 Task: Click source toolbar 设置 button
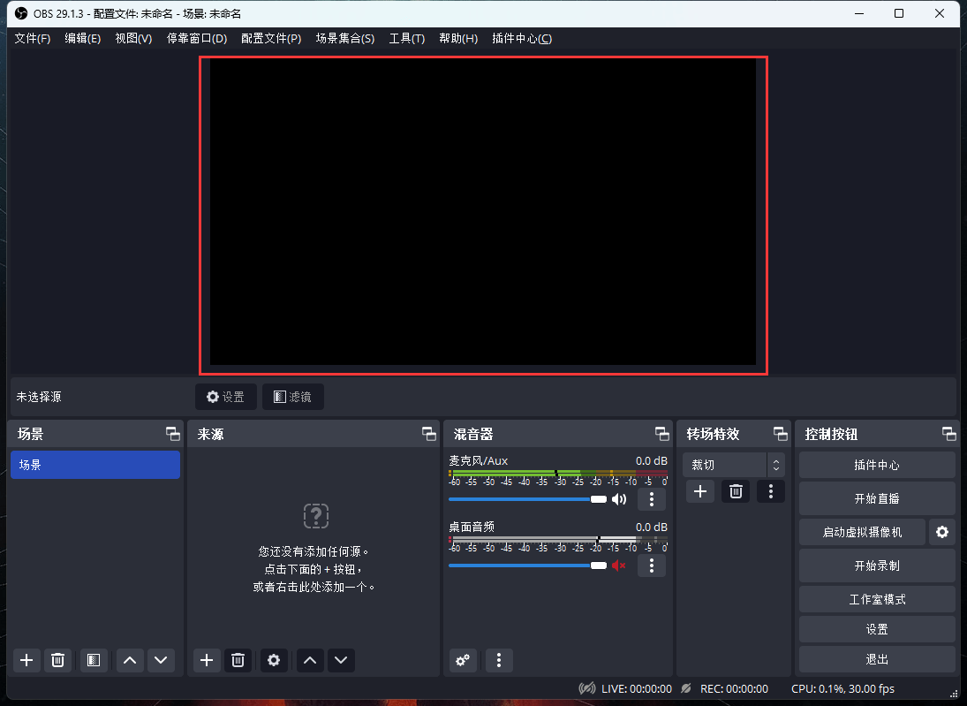(226, 397)
